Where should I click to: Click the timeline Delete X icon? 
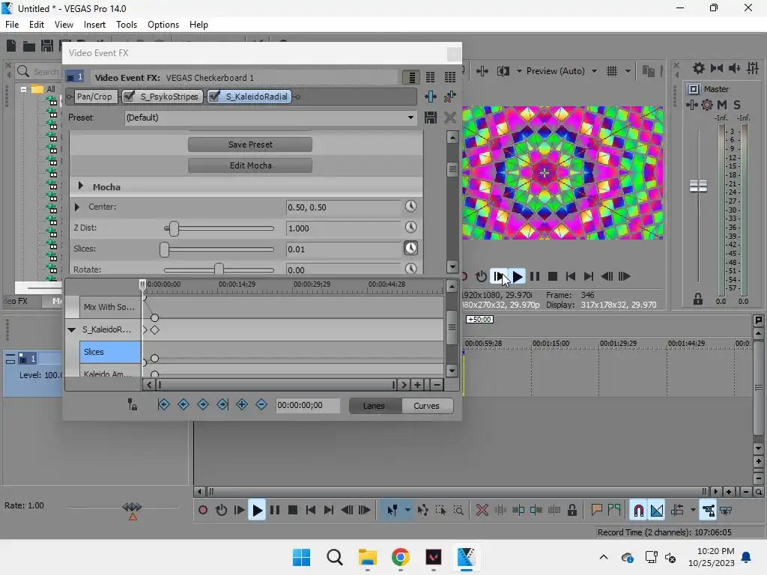[482, 511]
